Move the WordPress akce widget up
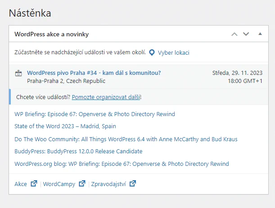This screenshot has width=275, height=208. [x=234, y=34]
